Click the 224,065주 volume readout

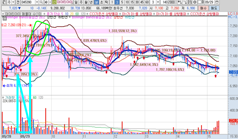tap(9, 101)
